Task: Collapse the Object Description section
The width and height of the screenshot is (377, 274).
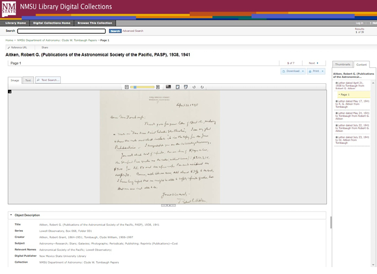Action: click(11, 215)
